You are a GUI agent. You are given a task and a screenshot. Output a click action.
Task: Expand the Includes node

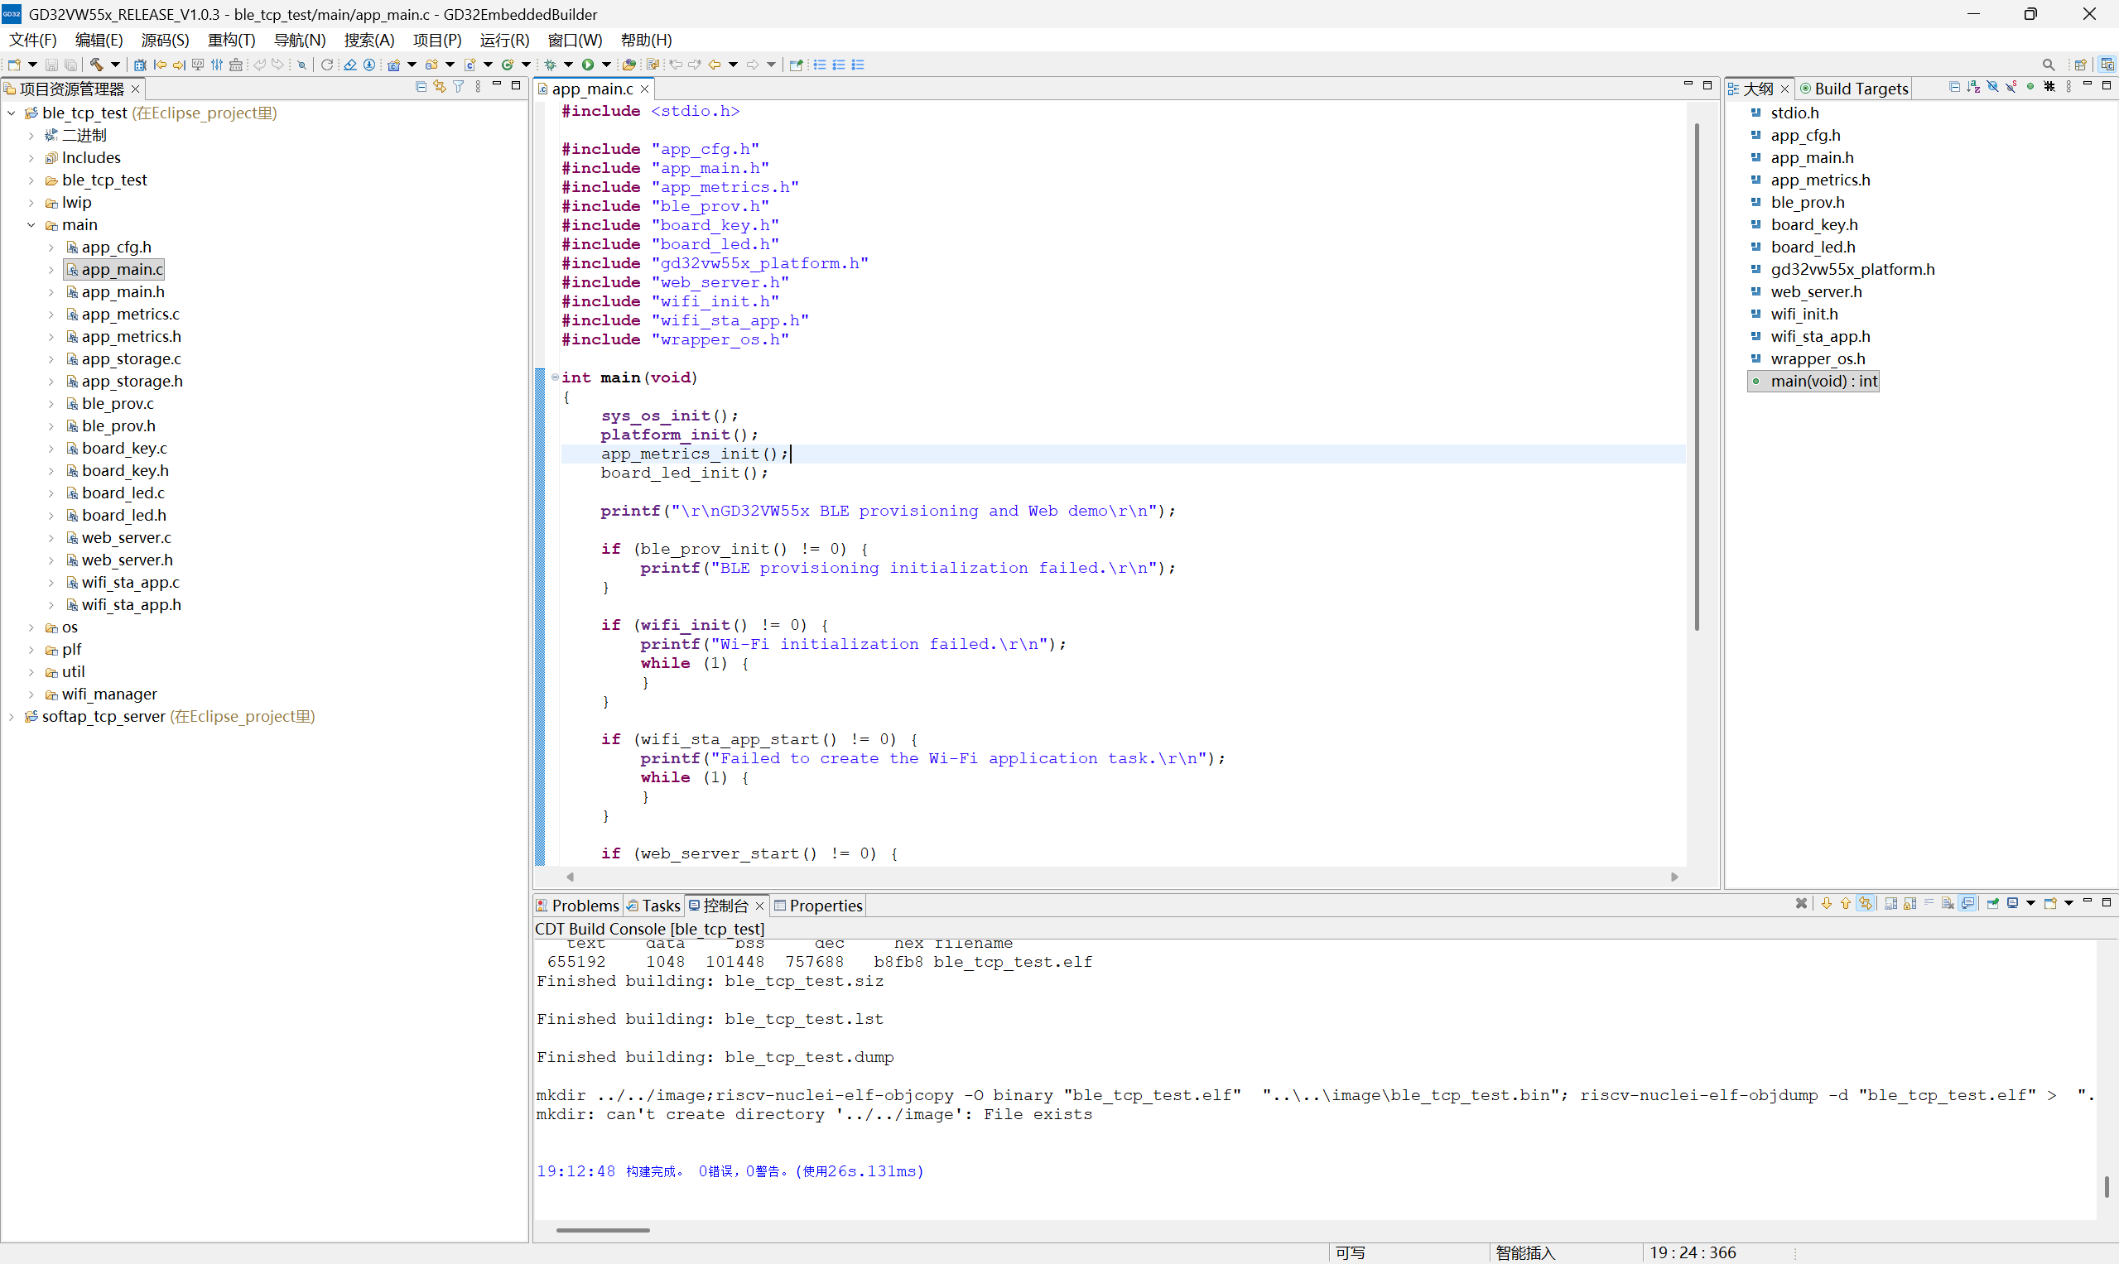pos(31,157)
